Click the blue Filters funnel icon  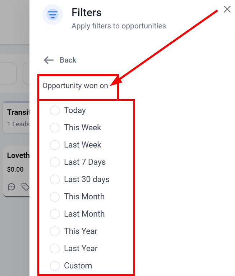pos(53,15)
